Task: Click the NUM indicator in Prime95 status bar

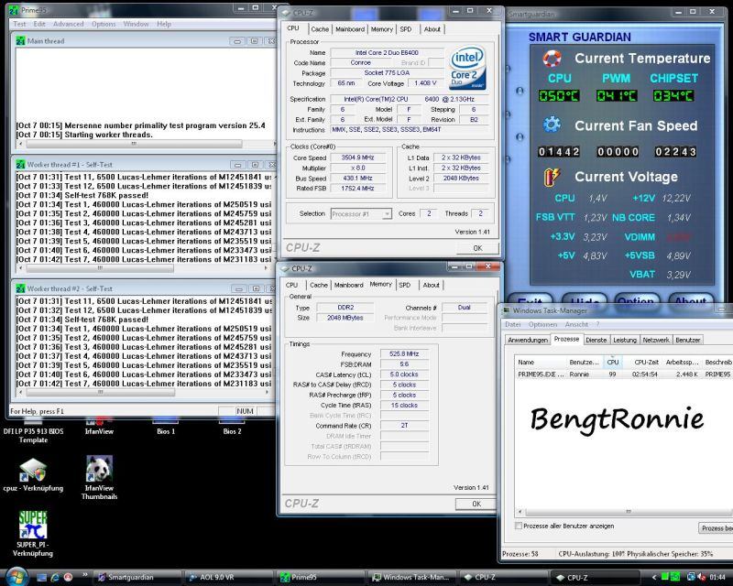Action: click(x=245, y=411)
